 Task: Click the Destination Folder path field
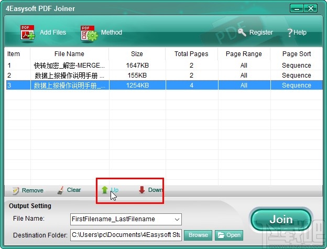(x=126, y=235)
